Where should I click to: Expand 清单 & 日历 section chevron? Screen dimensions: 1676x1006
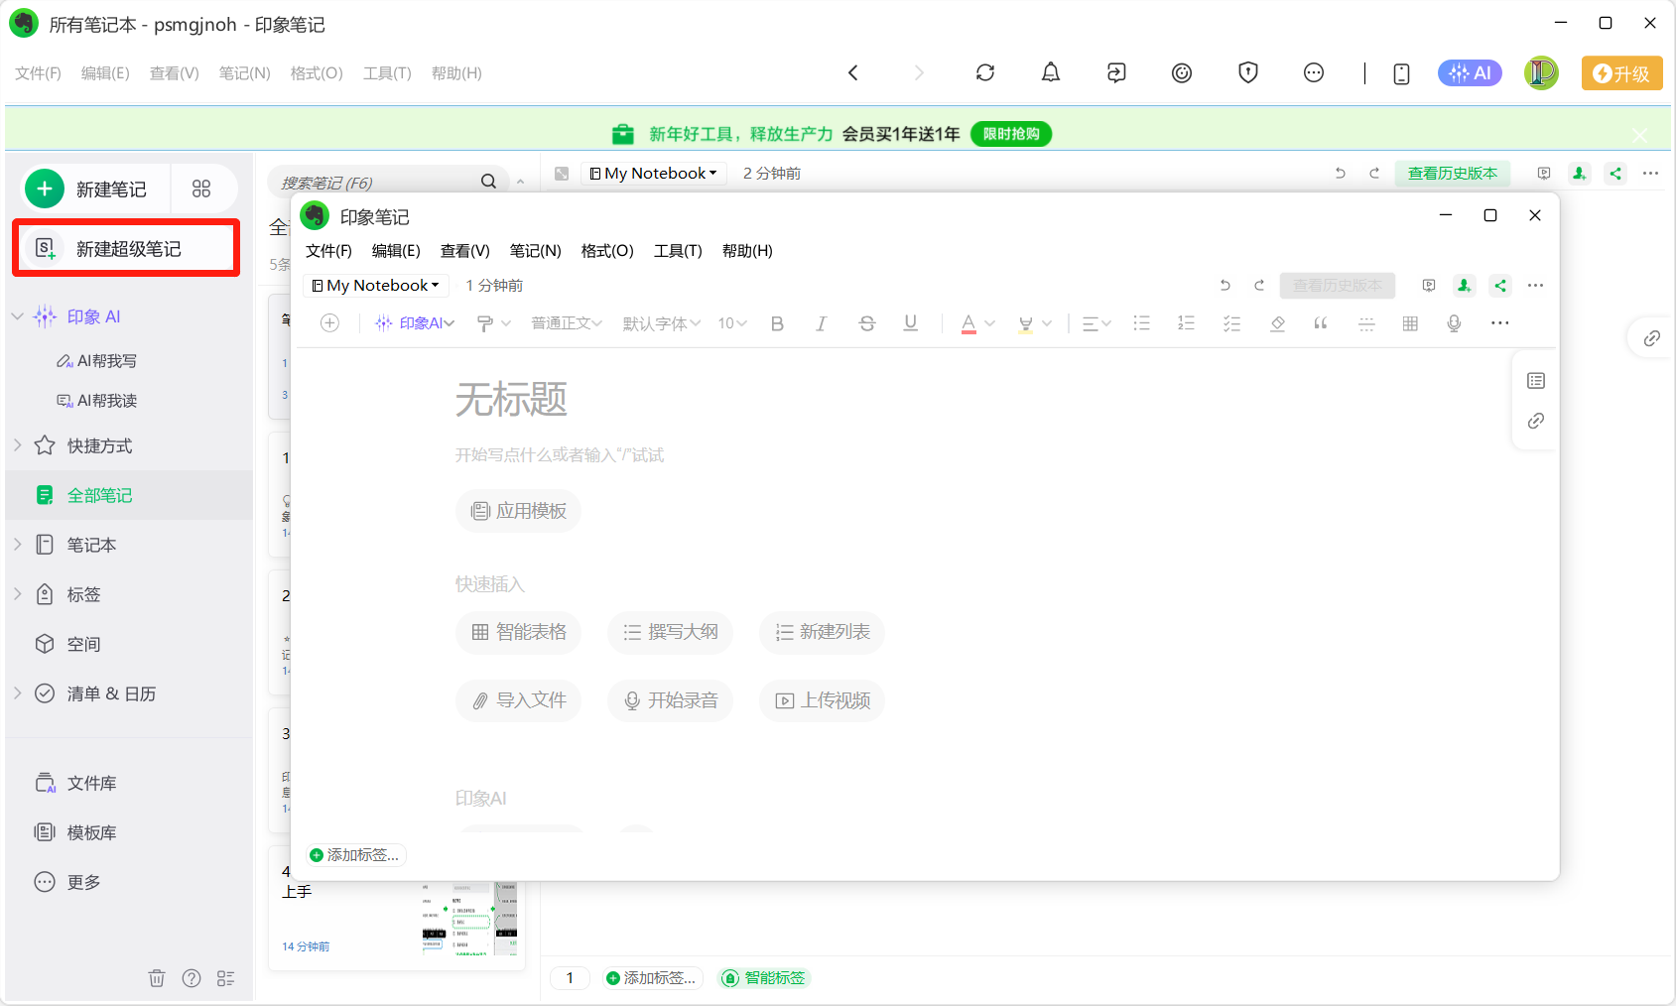(x=18, y=693)
